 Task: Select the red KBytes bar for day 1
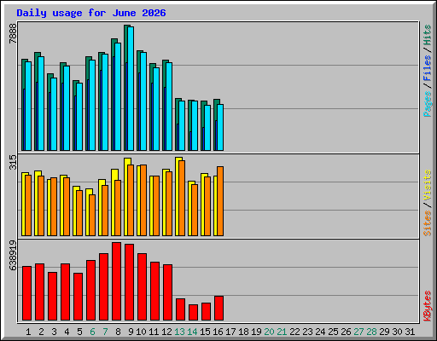point(27,293)
